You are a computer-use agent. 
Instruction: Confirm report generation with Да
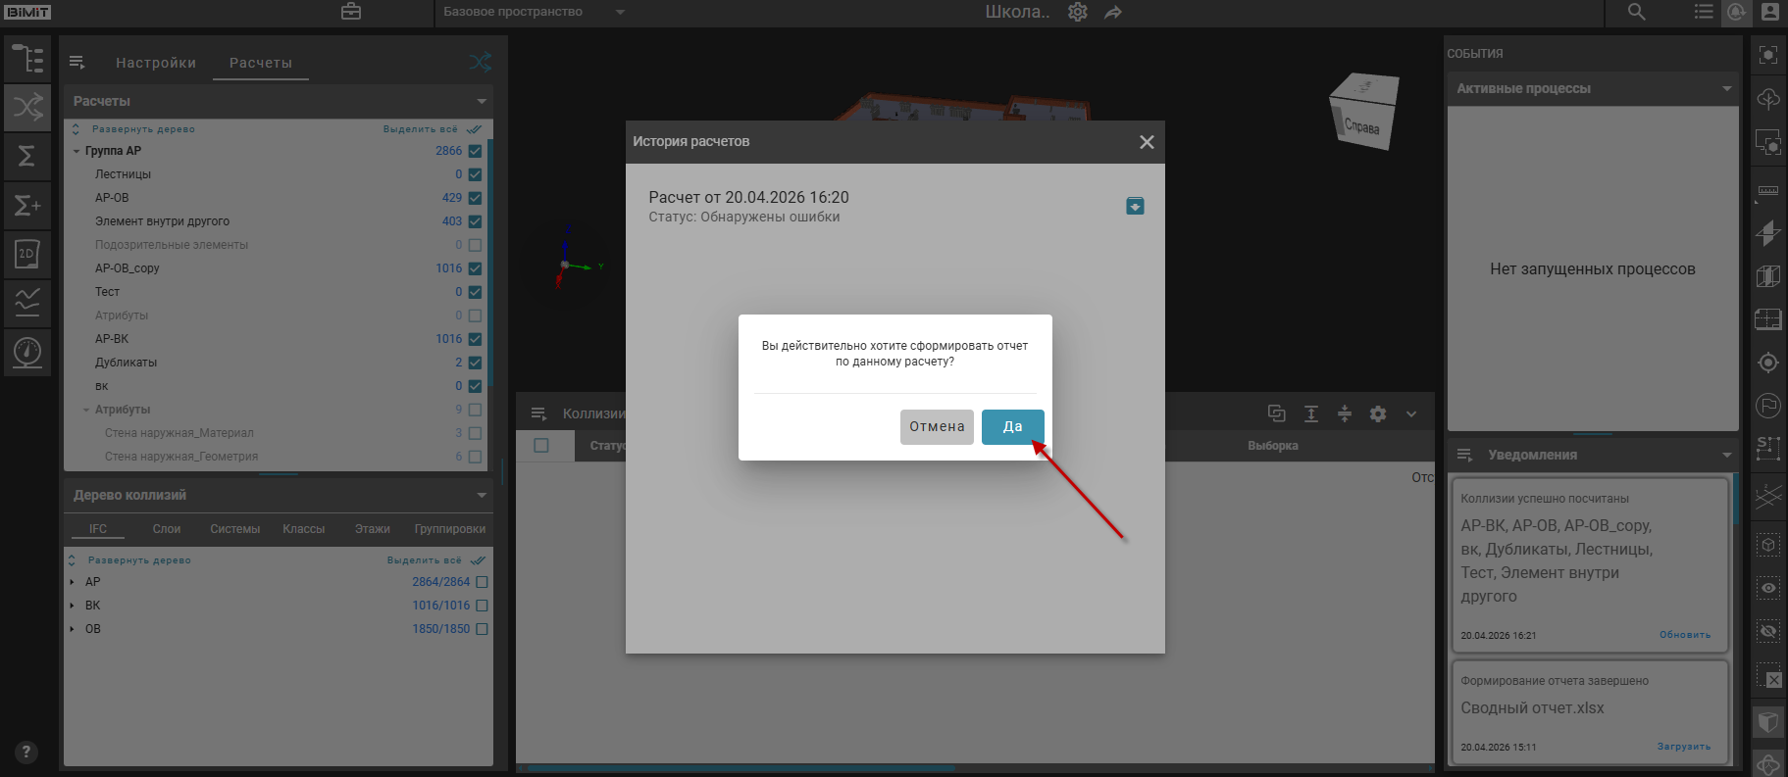point(1012,427)
